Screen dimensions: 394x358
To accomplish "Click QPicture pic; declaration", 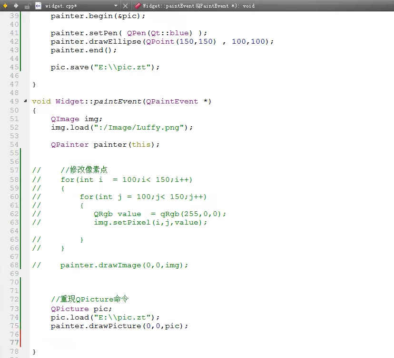I will coord(81,309).
